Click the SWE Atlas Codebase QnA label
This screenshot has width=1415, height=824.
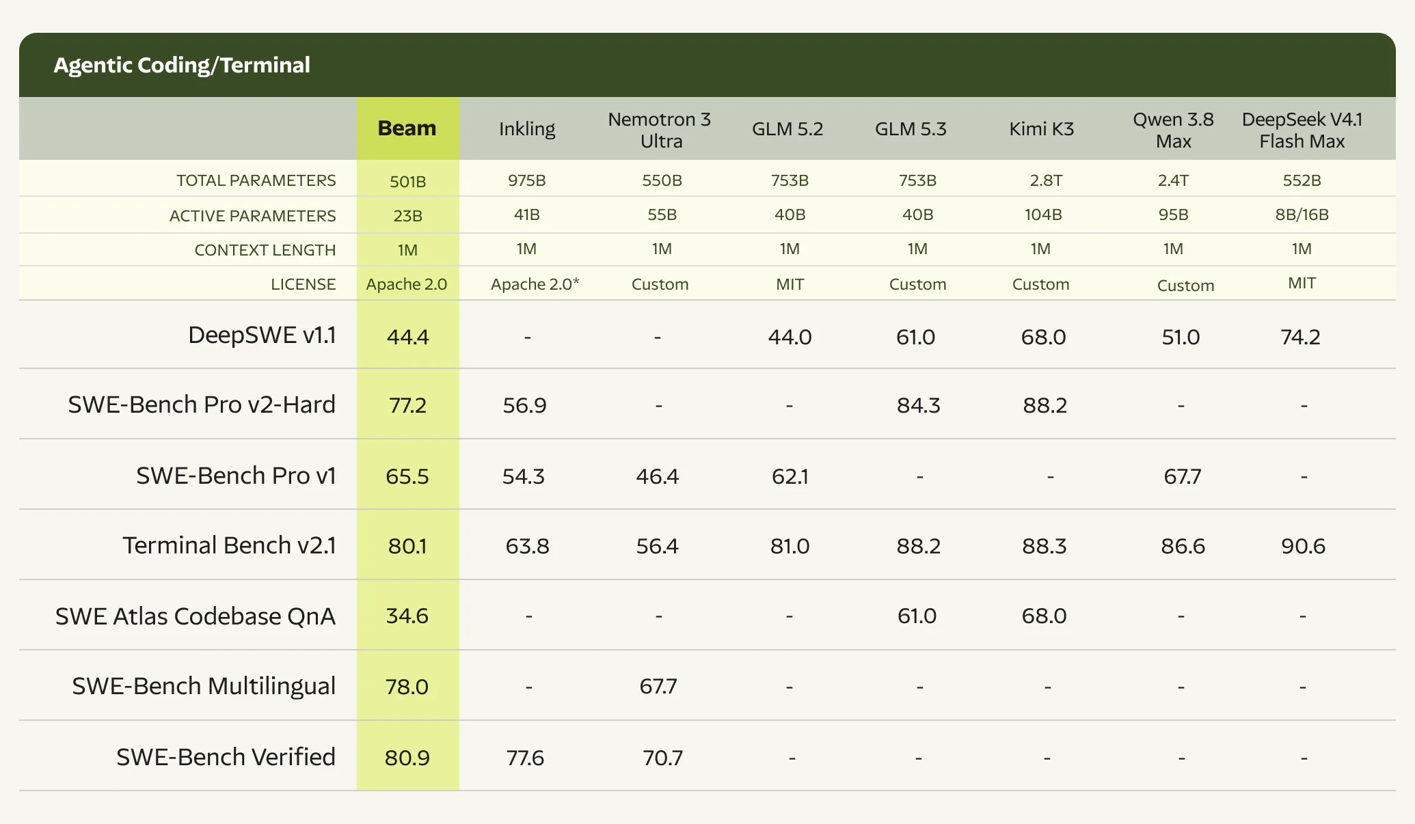(196, 616)
